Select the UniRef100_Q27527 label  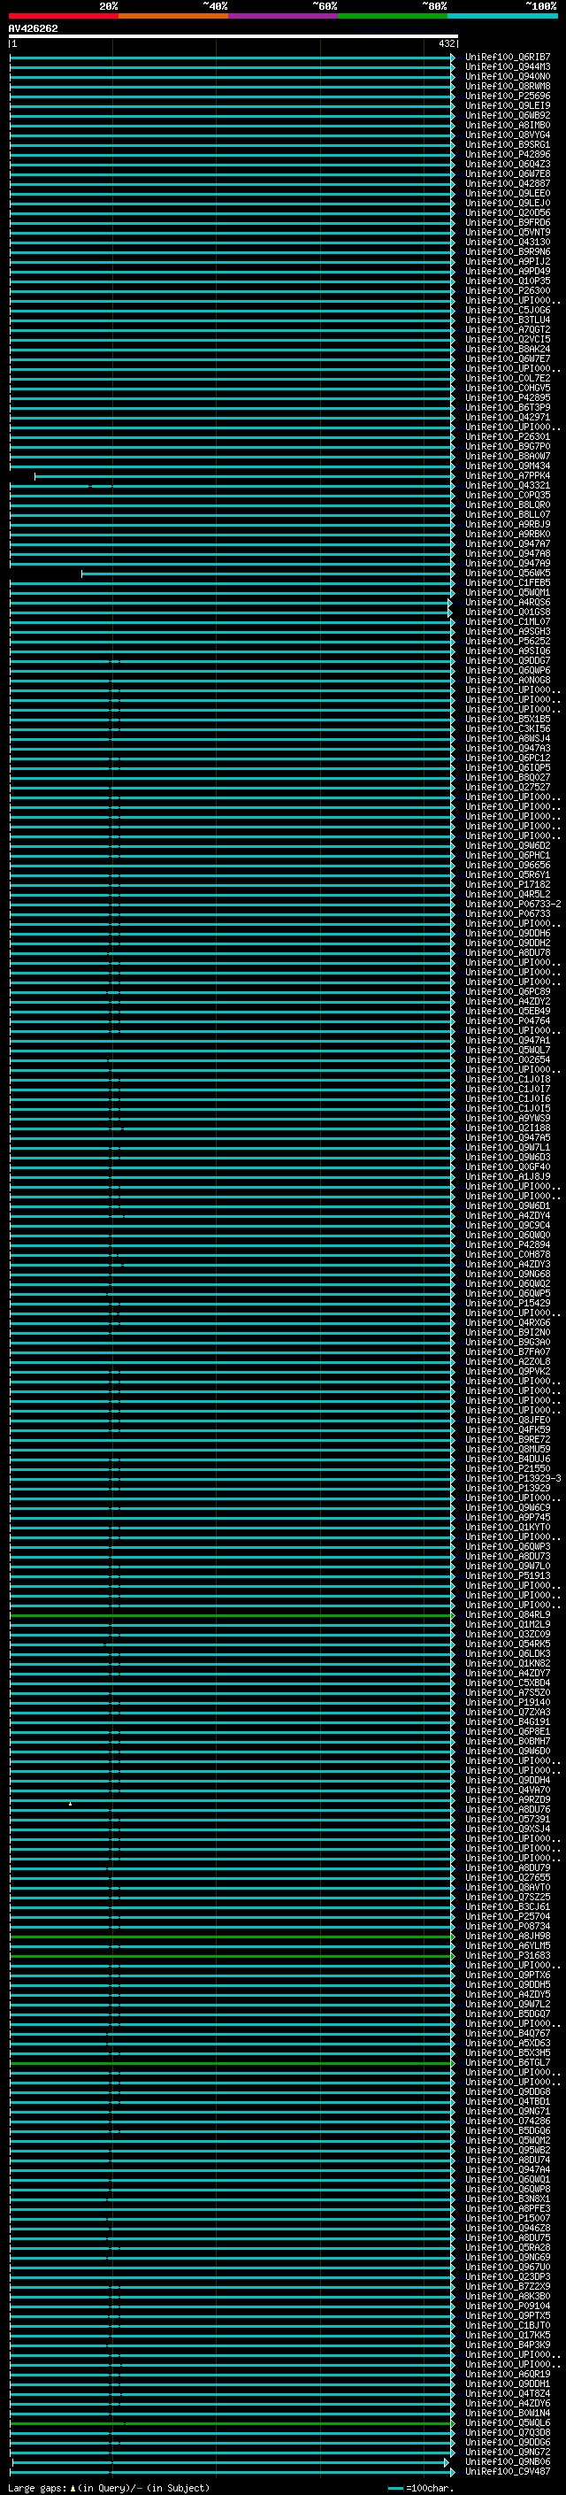(507, 787)
